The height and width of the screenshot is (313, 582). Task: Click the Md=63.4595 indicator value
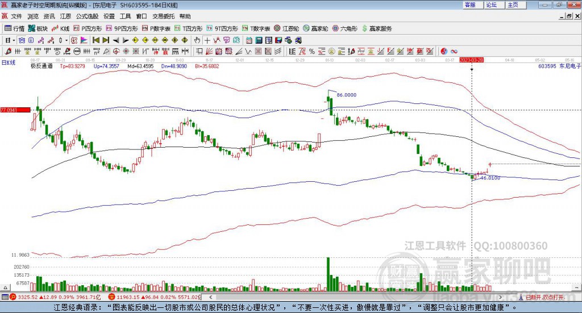click(x=140, y=66)
